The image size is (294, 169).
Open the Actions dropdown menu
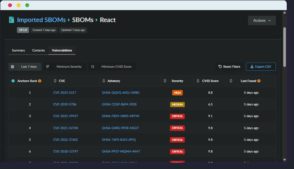click(262, 20)
